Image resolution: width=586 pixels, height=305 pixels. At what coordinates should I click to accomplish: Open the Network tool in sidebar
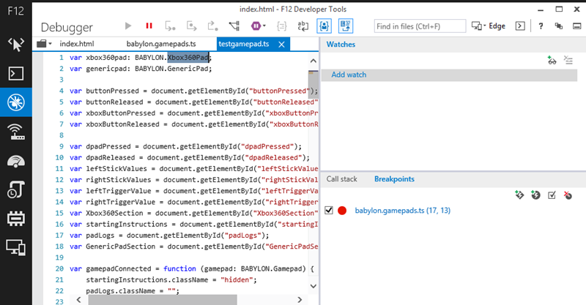(x=15, y=132)
